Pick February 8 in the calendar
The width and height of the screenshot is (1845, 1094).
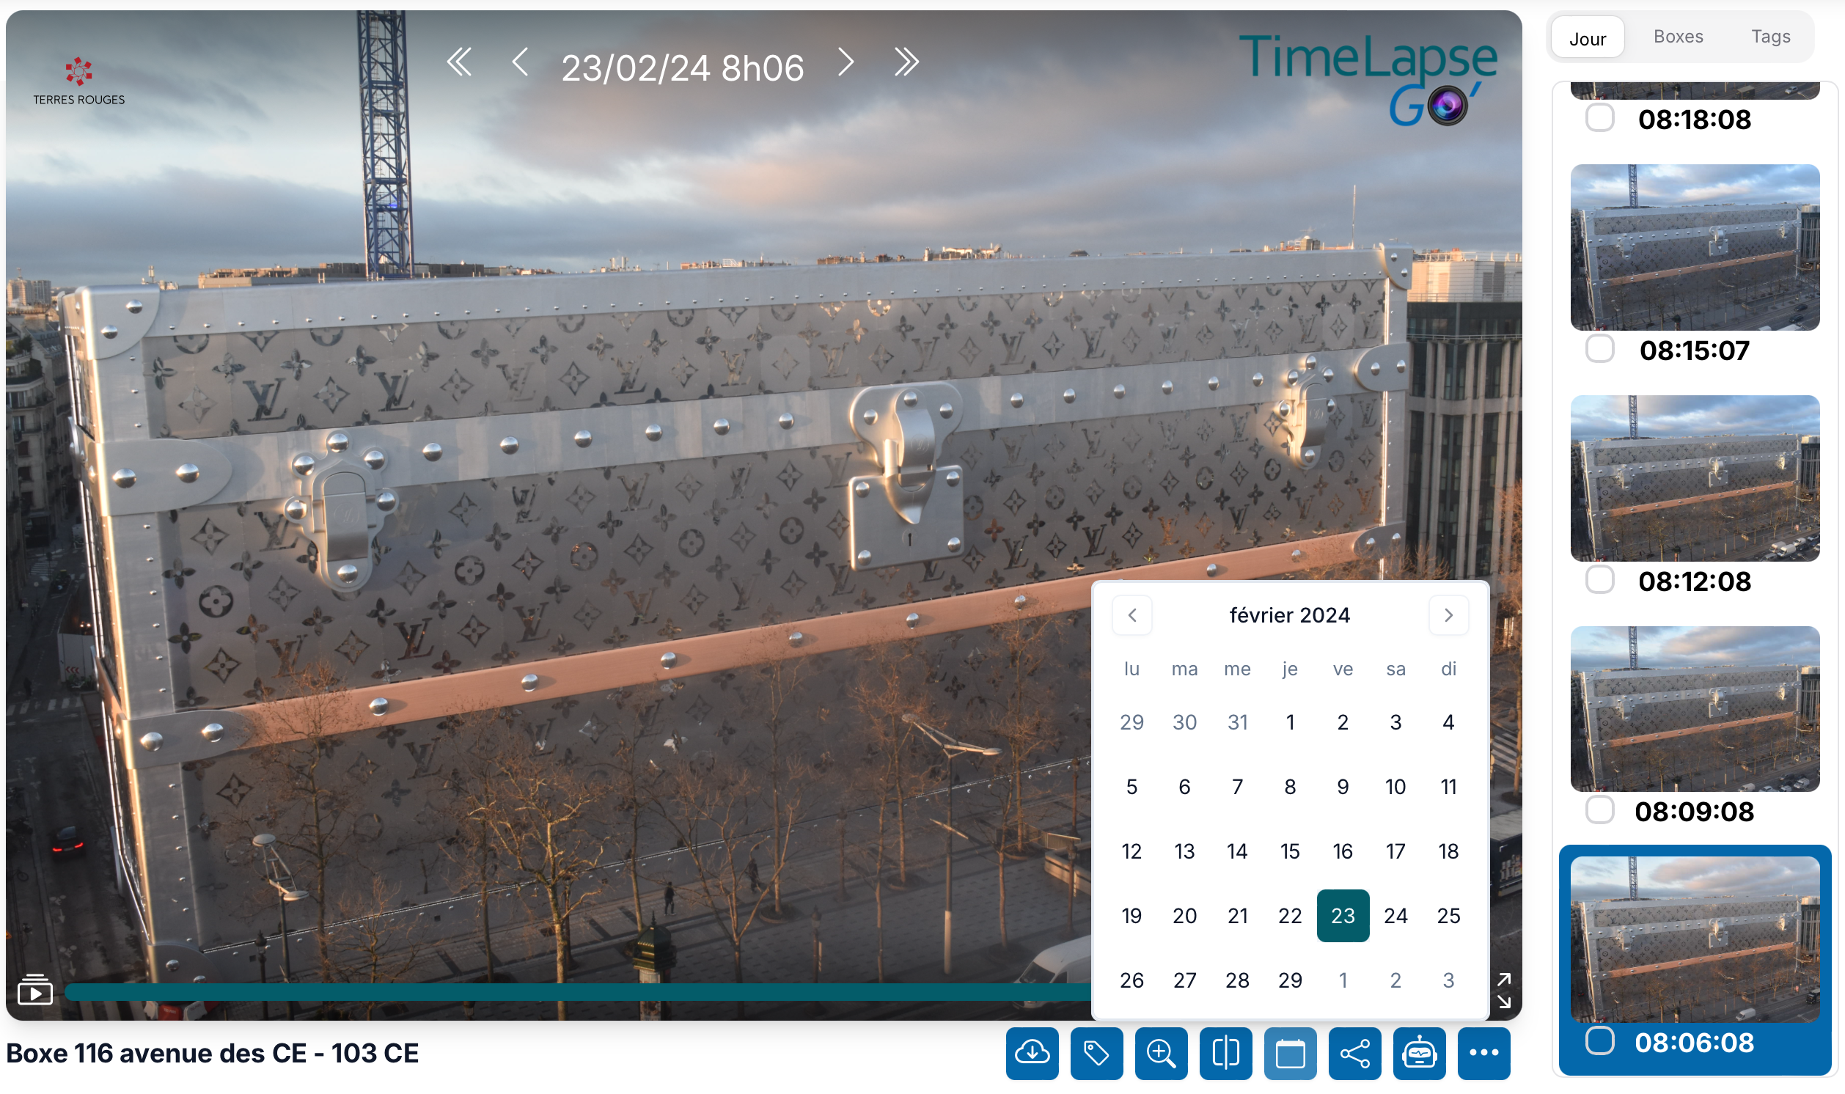coord(1290,787)
